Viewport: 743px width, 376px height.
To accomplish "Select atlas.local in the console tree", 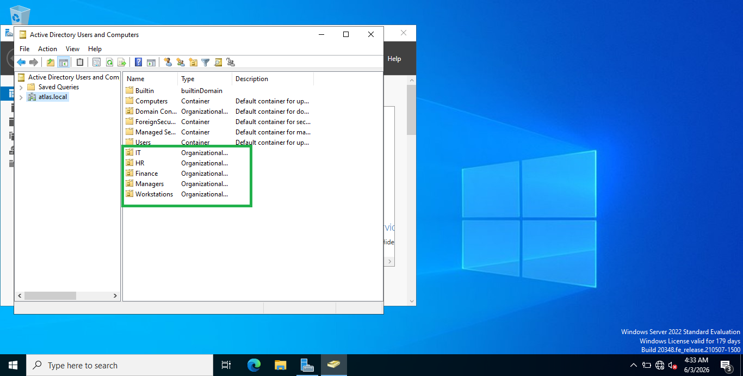I will 53,97.
